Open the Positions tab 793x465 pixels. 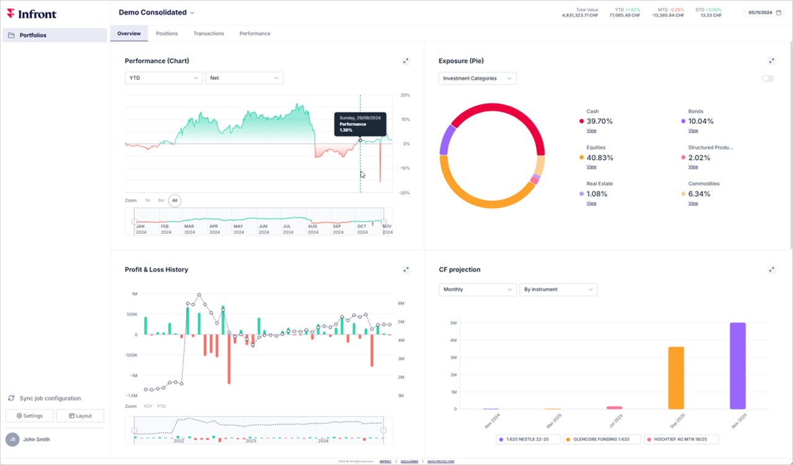(x=167, y=33)
